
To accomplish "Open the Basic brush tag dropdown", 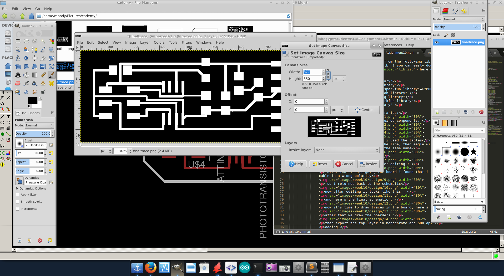I will [459, 202].
